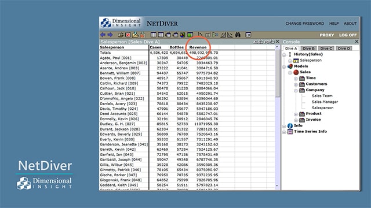Select row Dudley, G. H. [027]

click(117, 124)
